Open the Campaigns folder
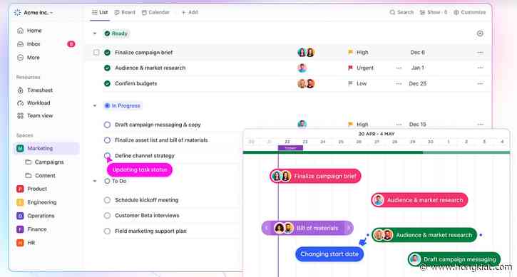 coord(44,162)
